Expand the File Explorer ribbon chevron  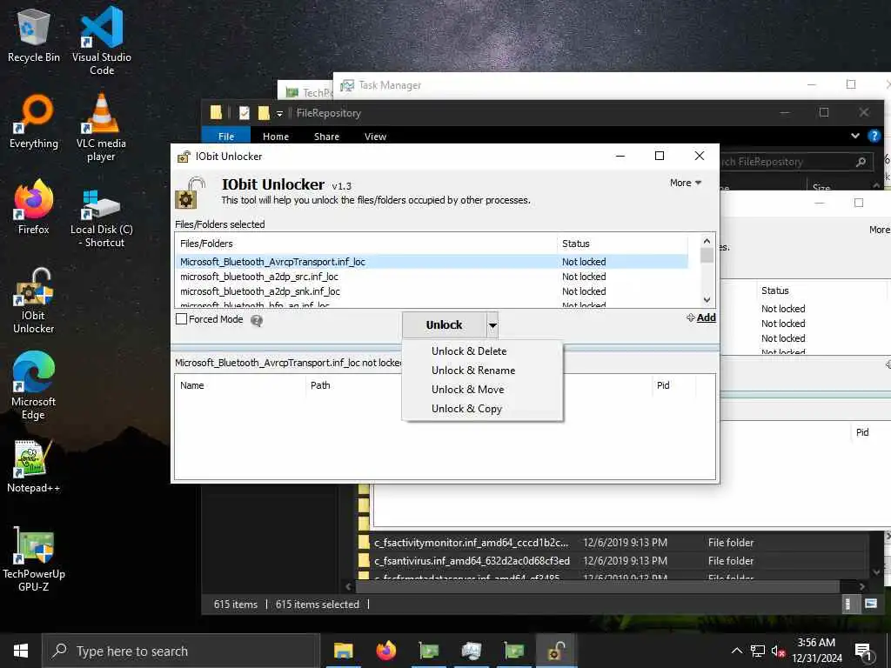(855, 136)
